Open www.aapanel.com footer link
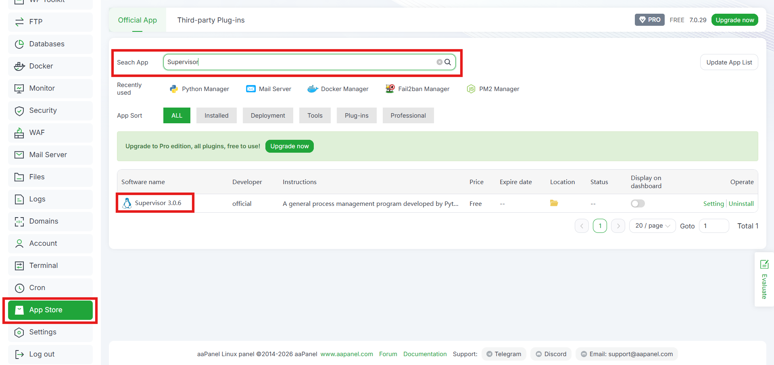The image size is (774, 365). 347,354
